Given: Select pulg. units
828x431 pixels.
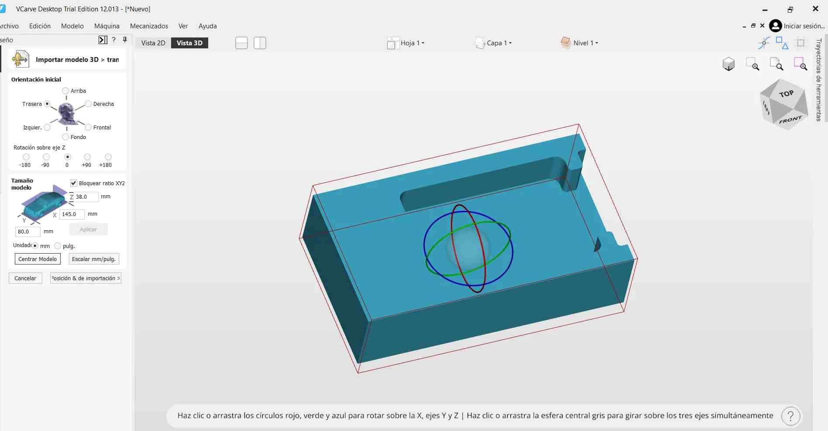Looking at the screenshot, I should [58, 246].
